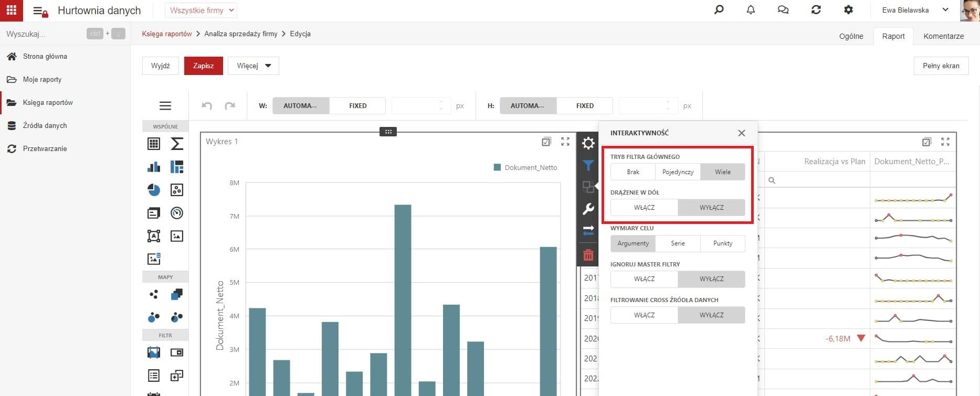Click the notifications bell icon
The height and width of the screenshot is (396, 980).
pos(751,10)
